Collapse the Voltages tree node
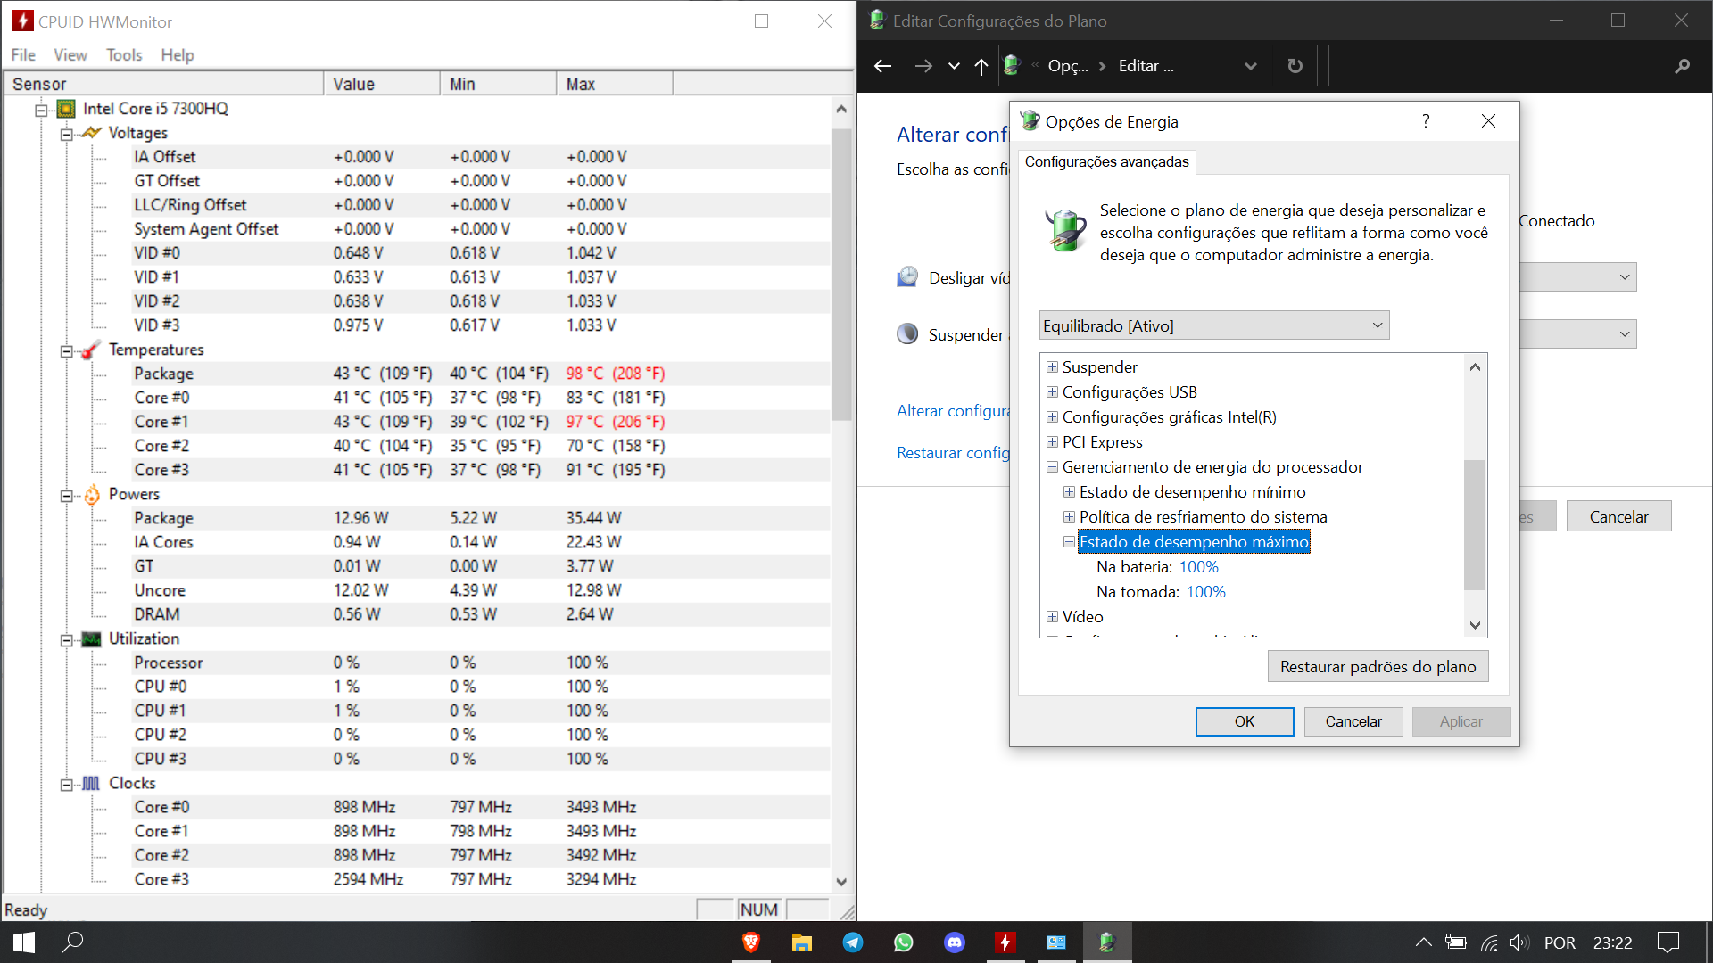This screenshot has width=1713, height=963. [x=66, y=134]
